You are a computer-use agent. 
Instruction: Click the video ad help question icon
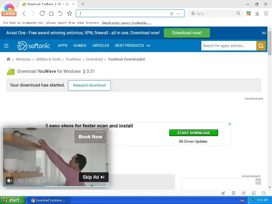coord(107,184)
